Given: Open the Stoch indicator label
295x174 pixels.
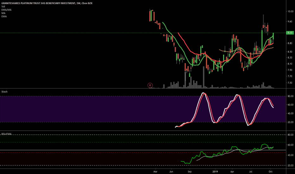Looking at the screenshot, I should (x=4, y=92).
